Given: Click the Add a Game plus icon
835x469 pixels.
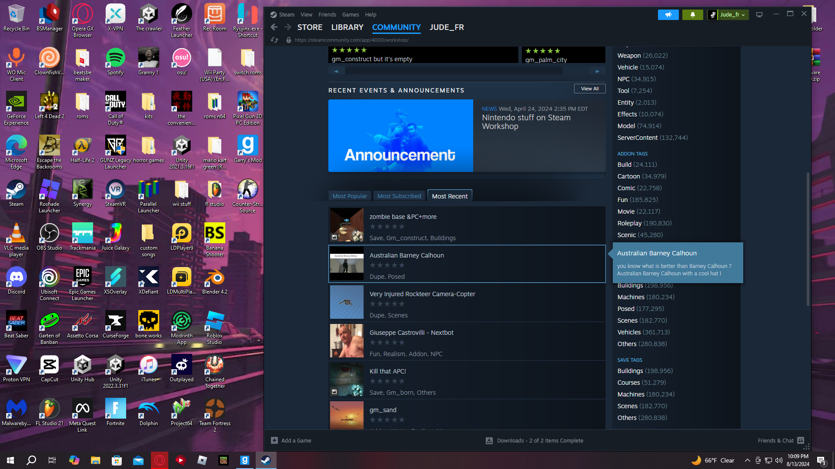Looking at the screenshot, I should tap(274, 440).
